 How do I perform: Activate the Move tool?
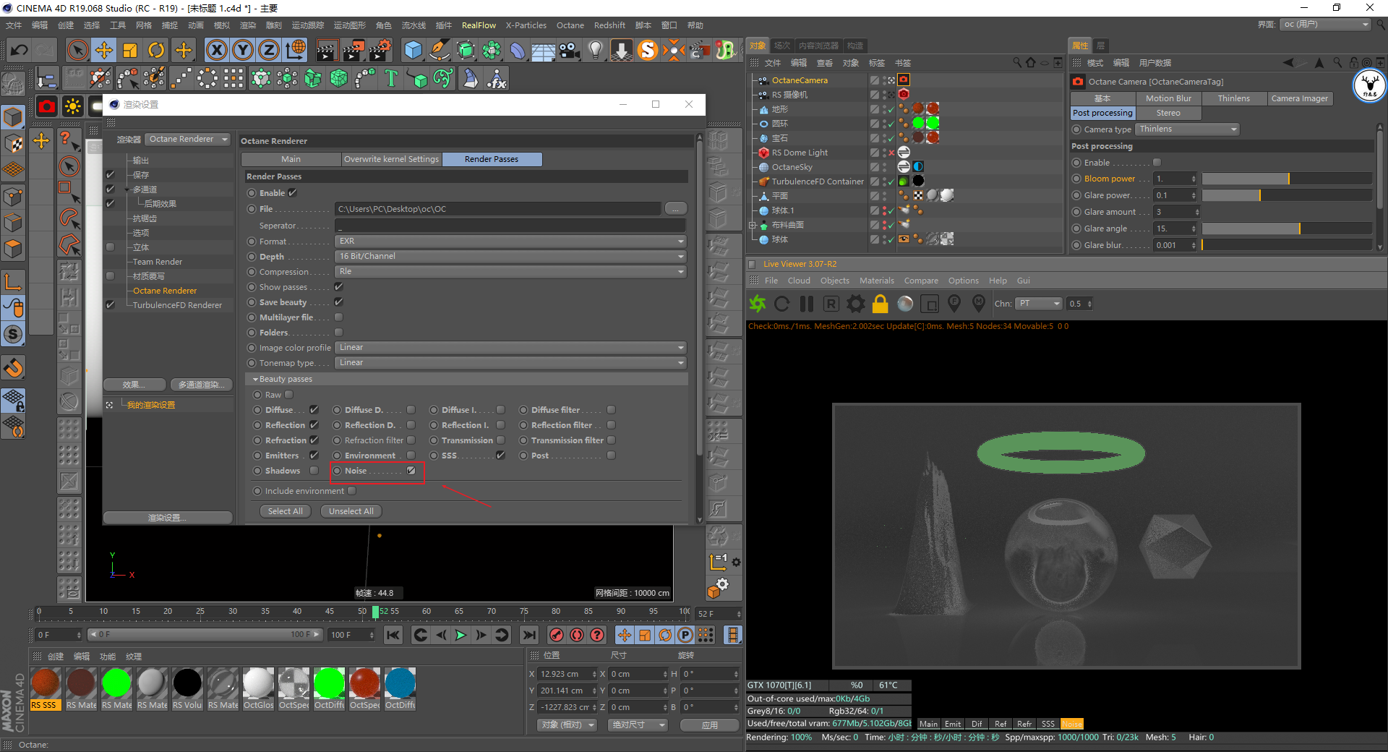104,50
